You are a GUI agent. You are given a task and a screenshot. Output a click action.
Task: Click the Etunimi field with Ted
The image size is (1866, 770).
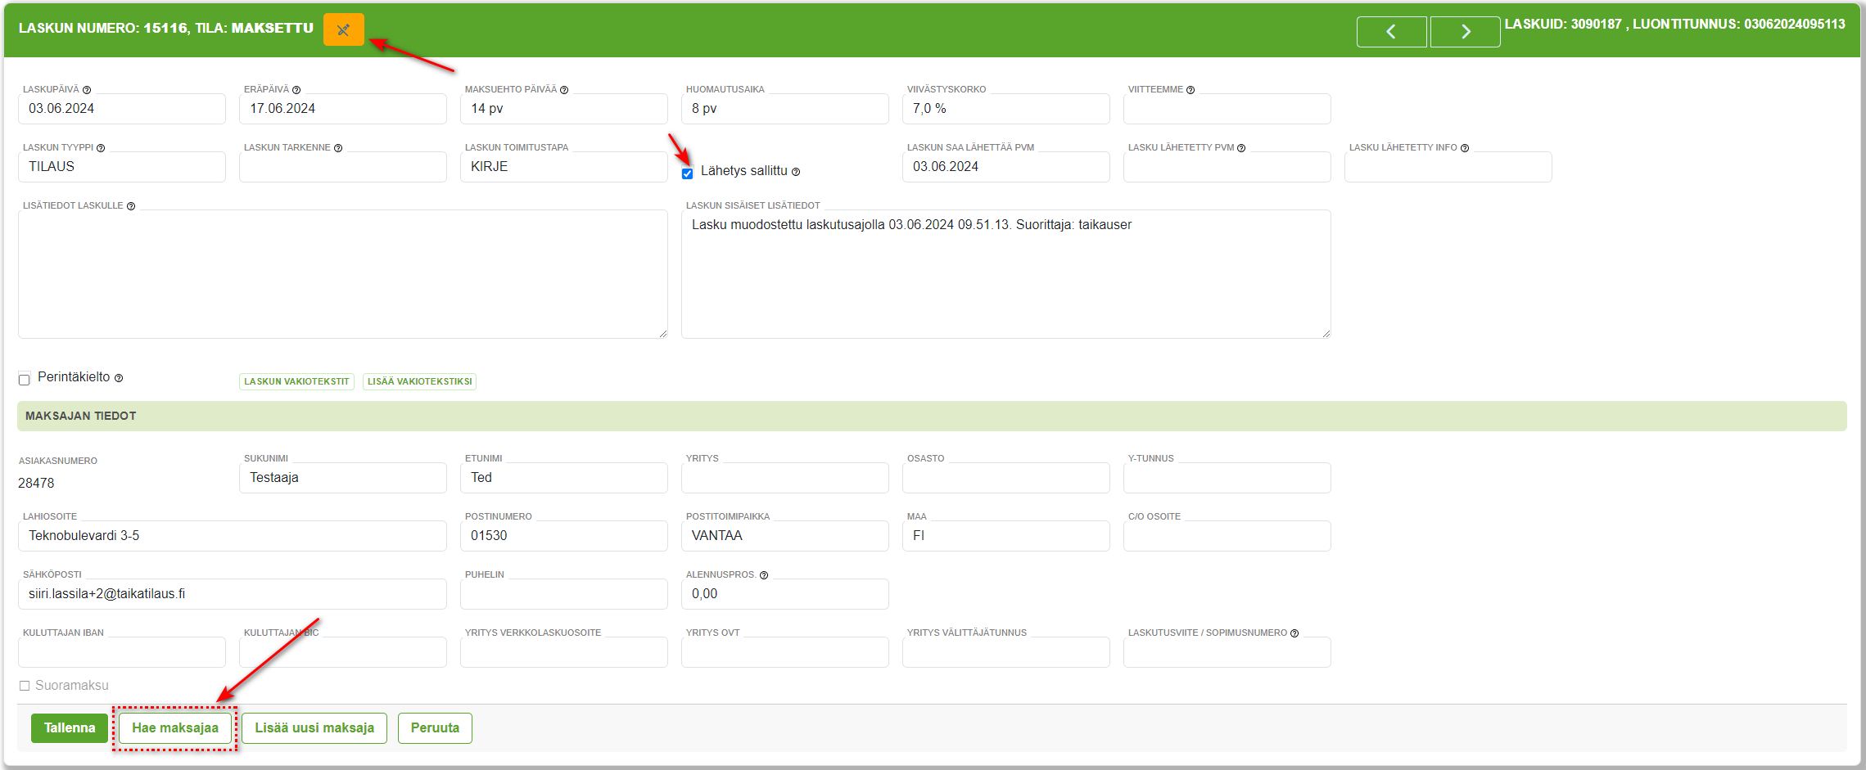(564, 478)
